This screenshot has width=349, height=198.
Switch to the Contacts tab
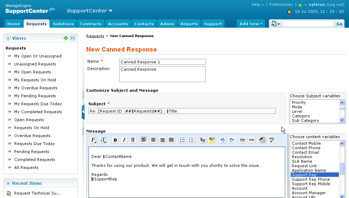coord(144,24)
